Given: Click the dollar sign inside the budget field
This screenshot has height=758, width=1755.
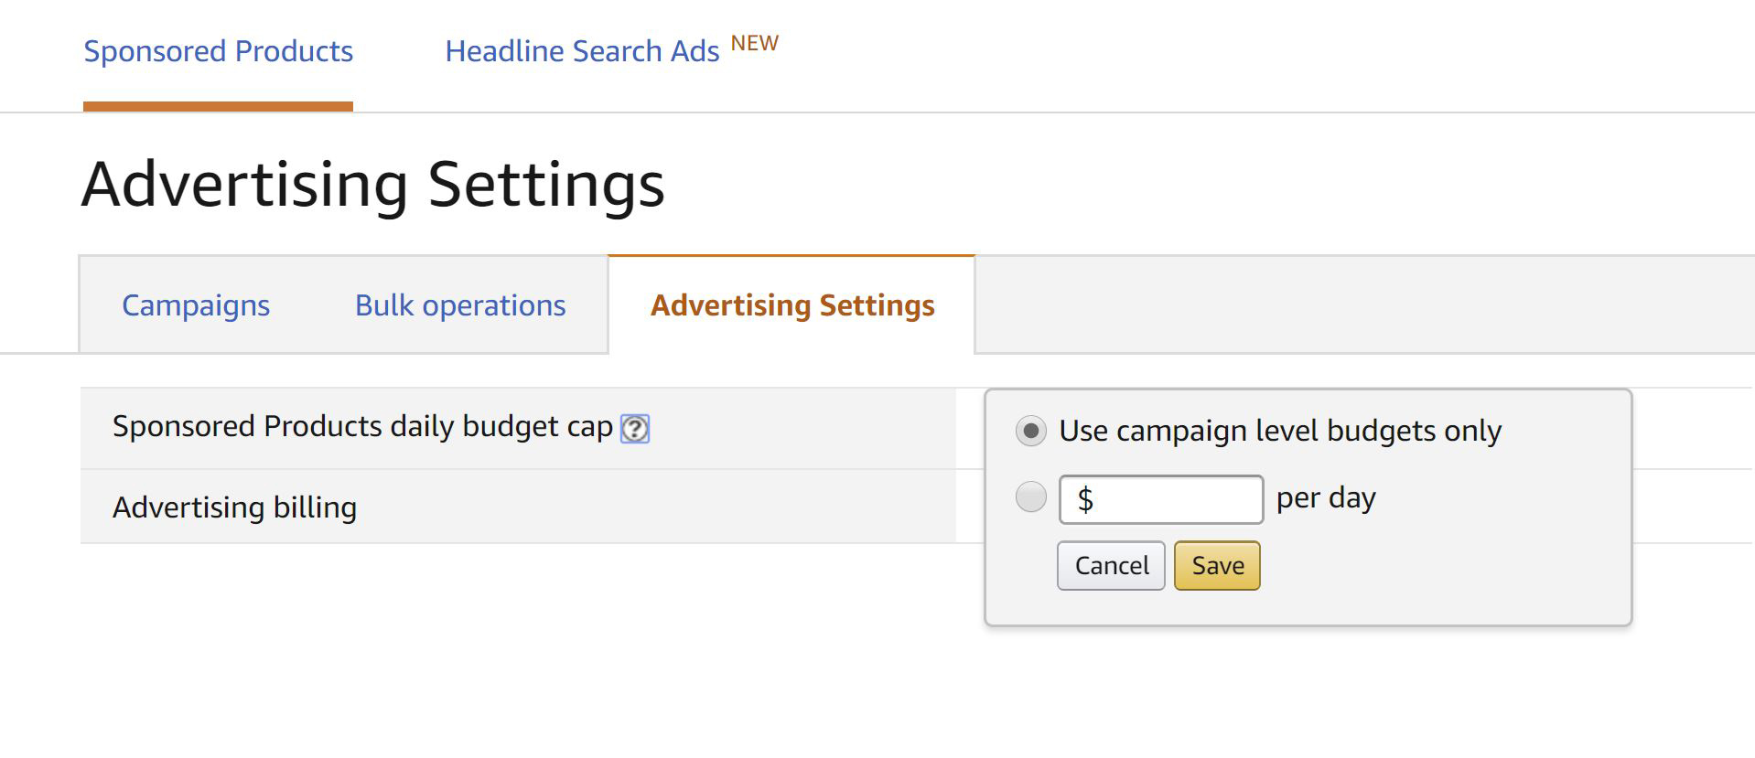Looking at the screenshot, I should click(x=1085, y=500).
